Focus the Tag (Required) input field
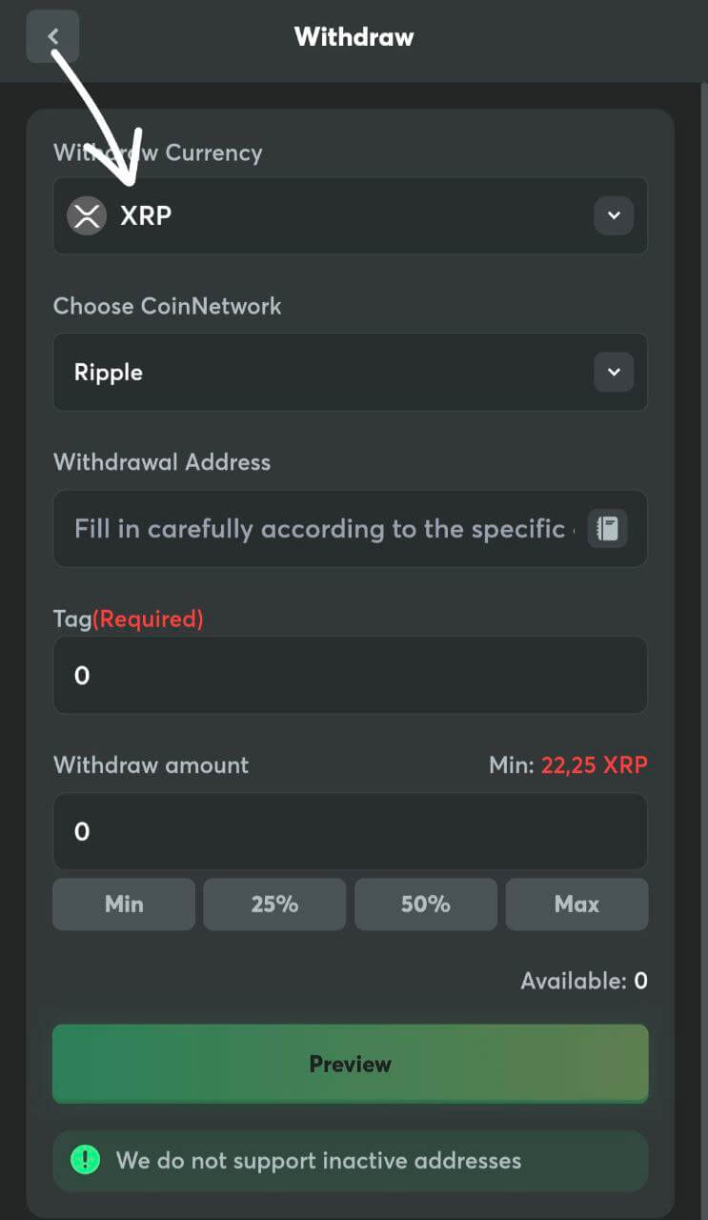This screenshot has height=1220, width=708. (350, 675)
